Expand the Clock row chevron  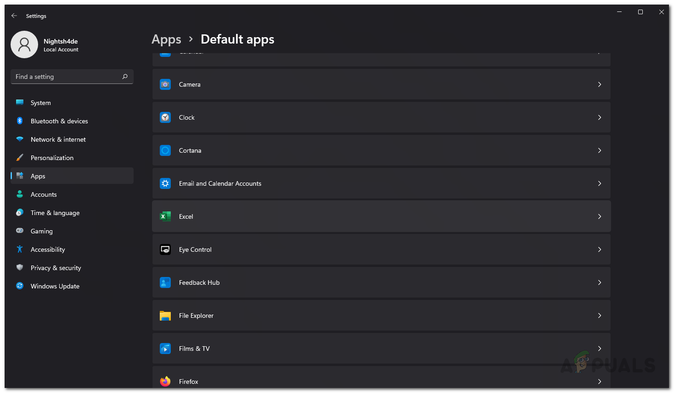click(x=600, y=117)
